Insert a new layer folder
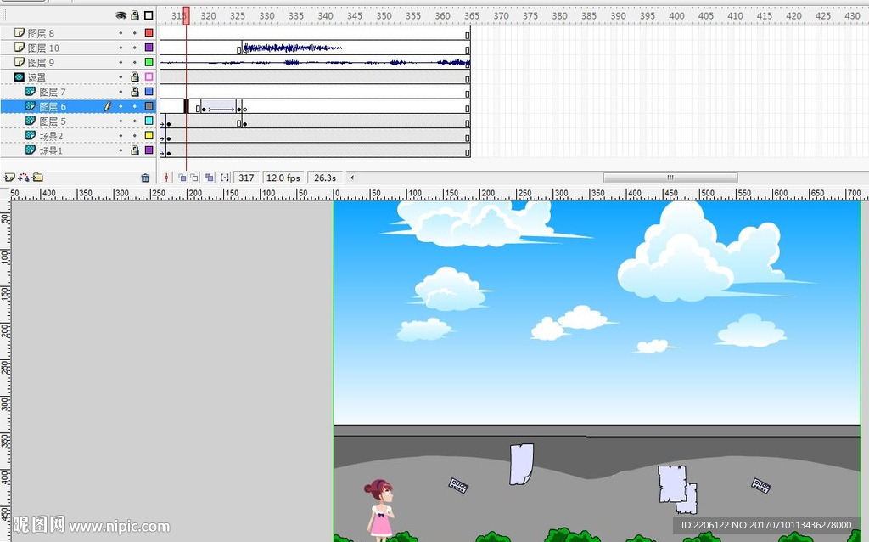Screen dimensions: 869x542 click(x=37, y=178)
